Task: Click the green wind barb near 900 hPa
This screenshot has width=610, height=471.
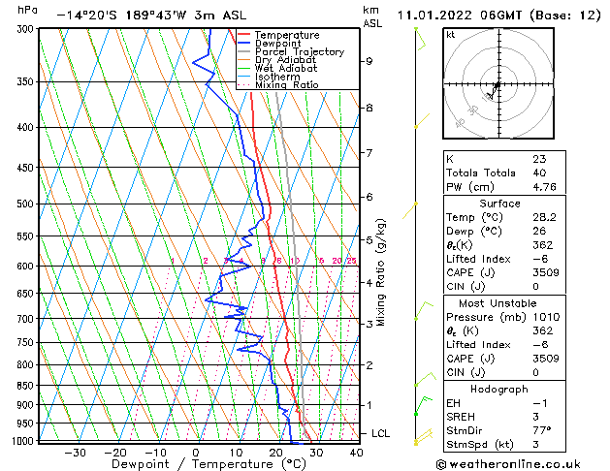Action: [423, 406]
